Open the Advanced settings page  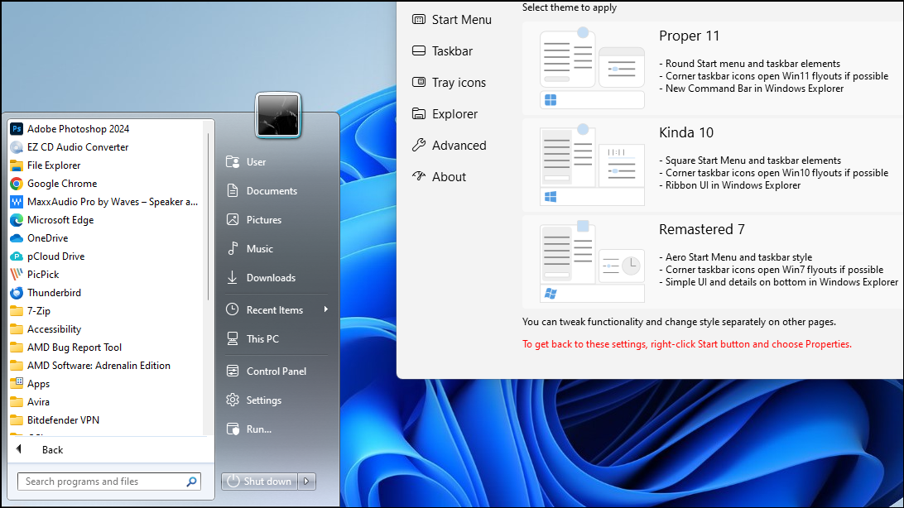[x=450, y=145]
